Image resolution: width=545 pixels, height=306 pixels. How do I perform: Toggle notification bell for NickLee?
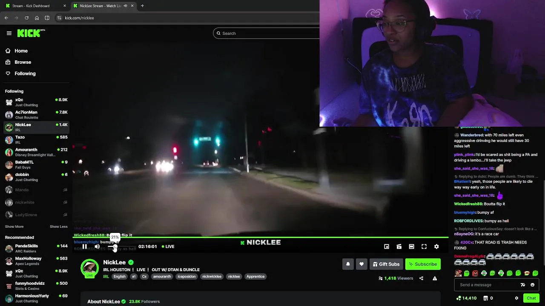348,264
